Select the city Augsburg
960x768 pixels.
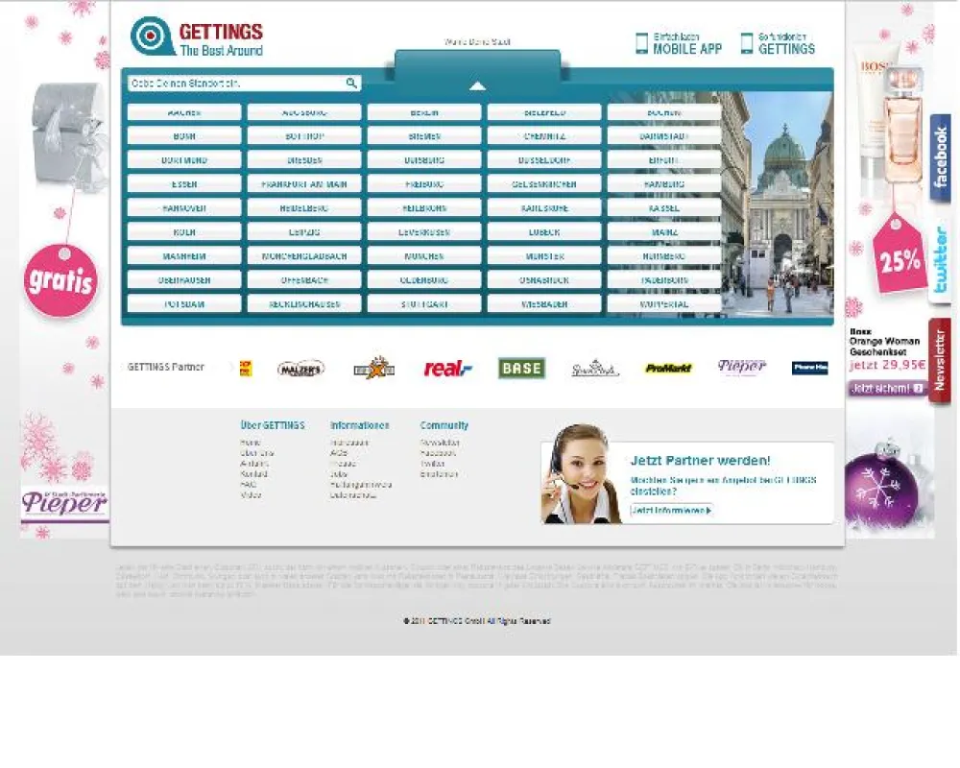[304, 112]
